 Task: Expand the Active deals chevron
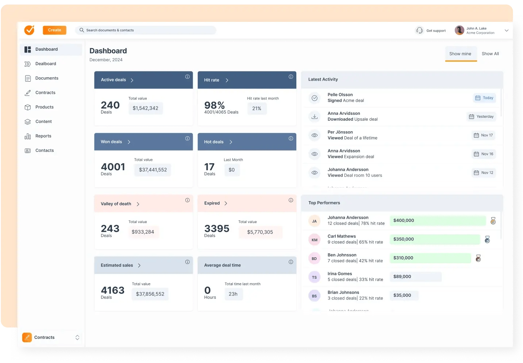pyautogui.click(x=132, y=80)
